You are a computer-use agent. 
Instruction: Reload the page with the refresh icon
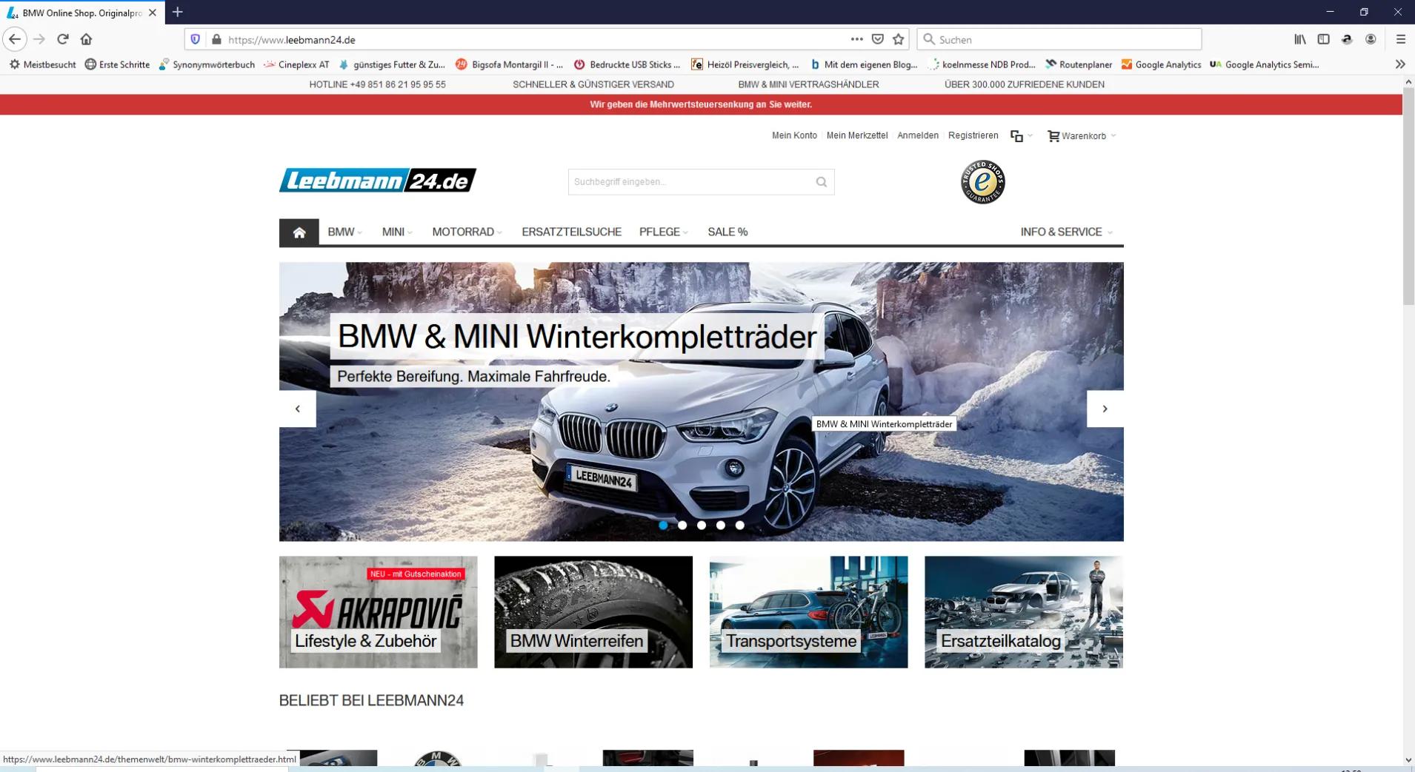tap(63, 39)
